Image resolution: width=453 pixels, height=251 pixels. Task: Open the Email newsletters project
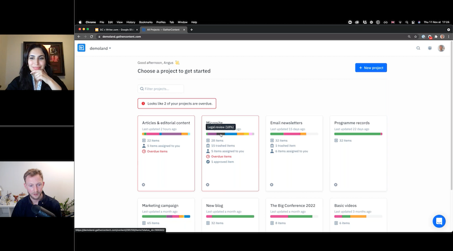coord(287,123)
